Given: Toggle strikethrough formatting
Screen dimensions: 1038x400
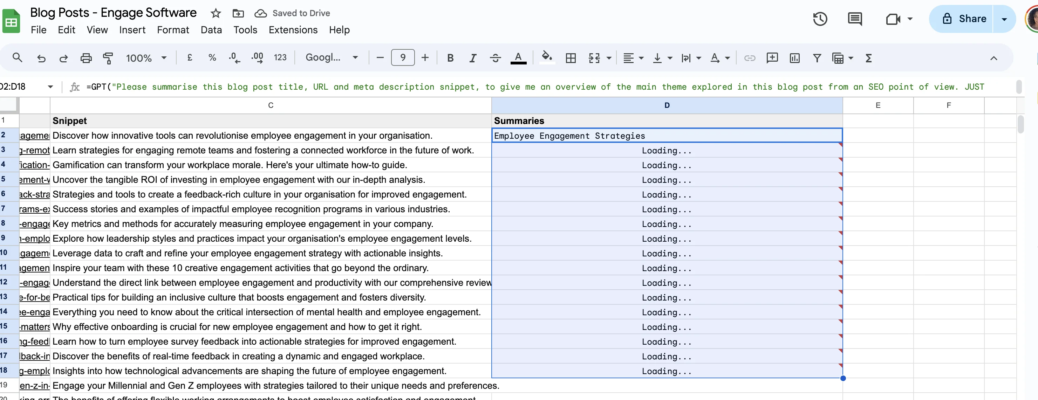Looking at the screenshot, I should tap(495, 58).
